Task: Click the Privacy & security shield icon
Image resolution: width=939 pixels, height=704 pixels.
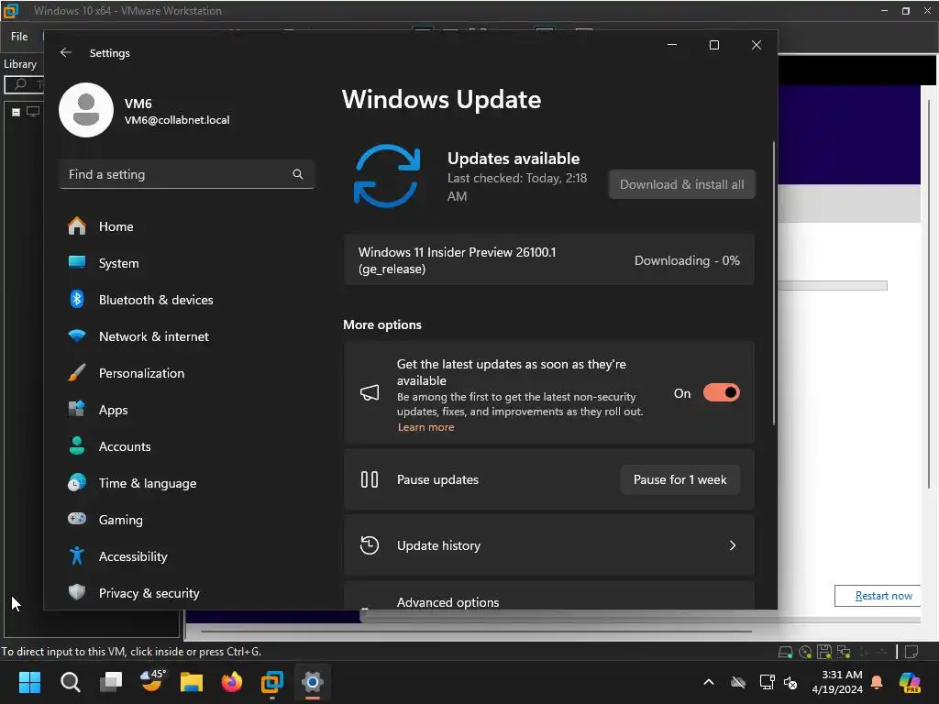Action: click(x=77, y=593)
